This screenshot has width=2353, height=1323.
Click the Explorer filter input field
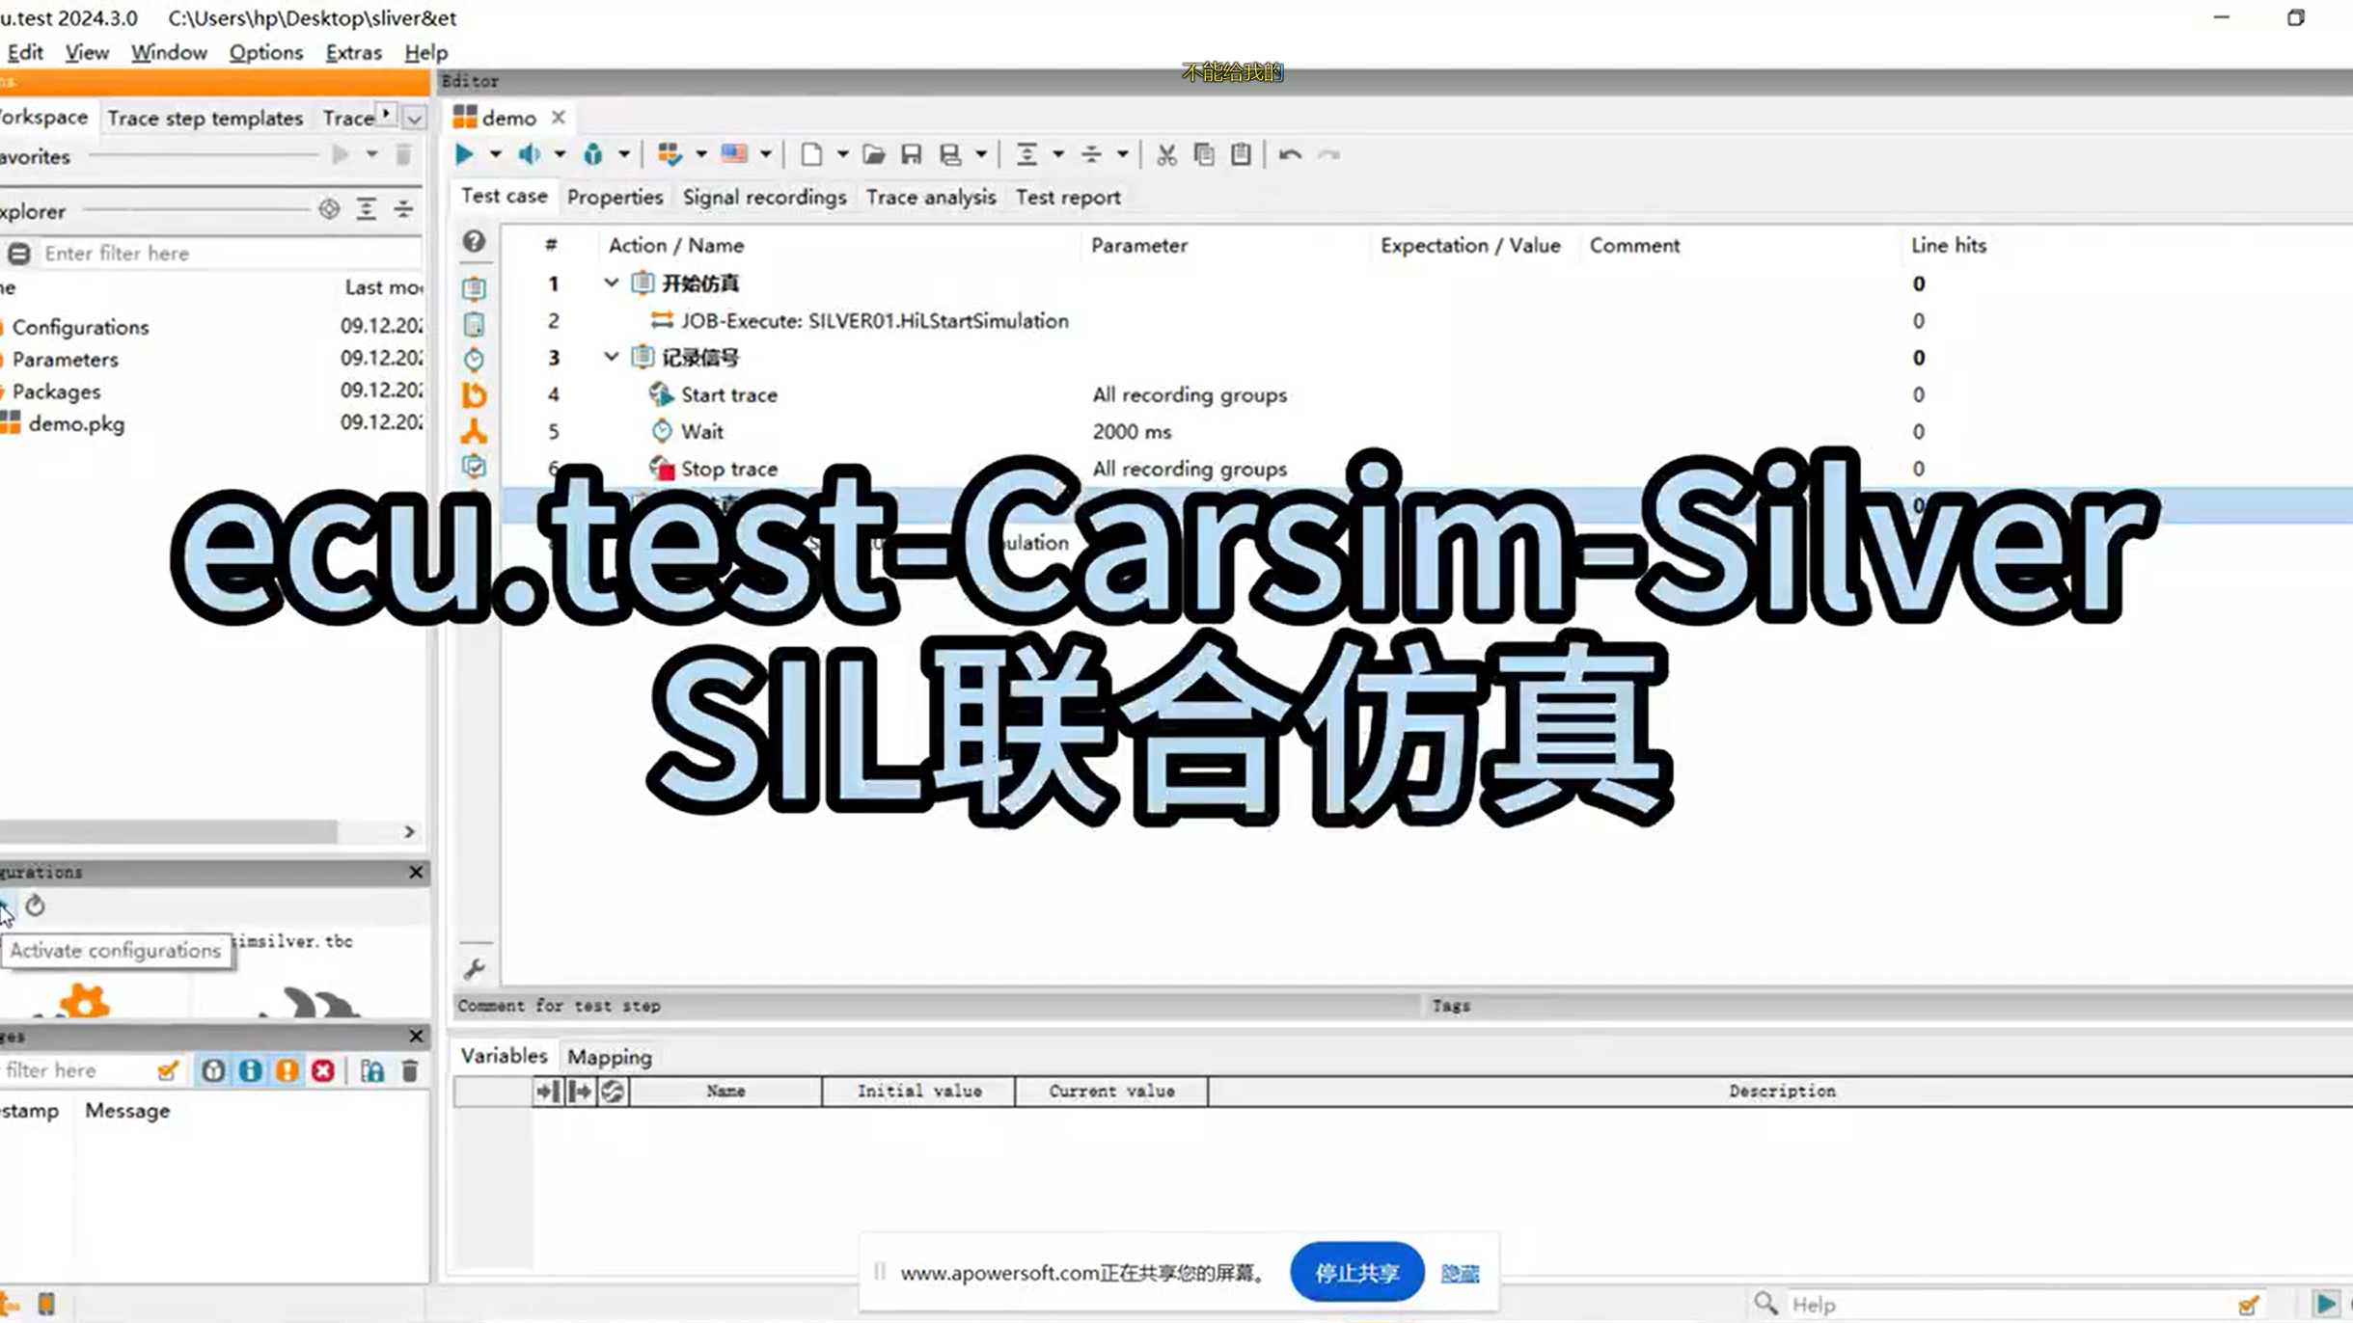point(230,253)
